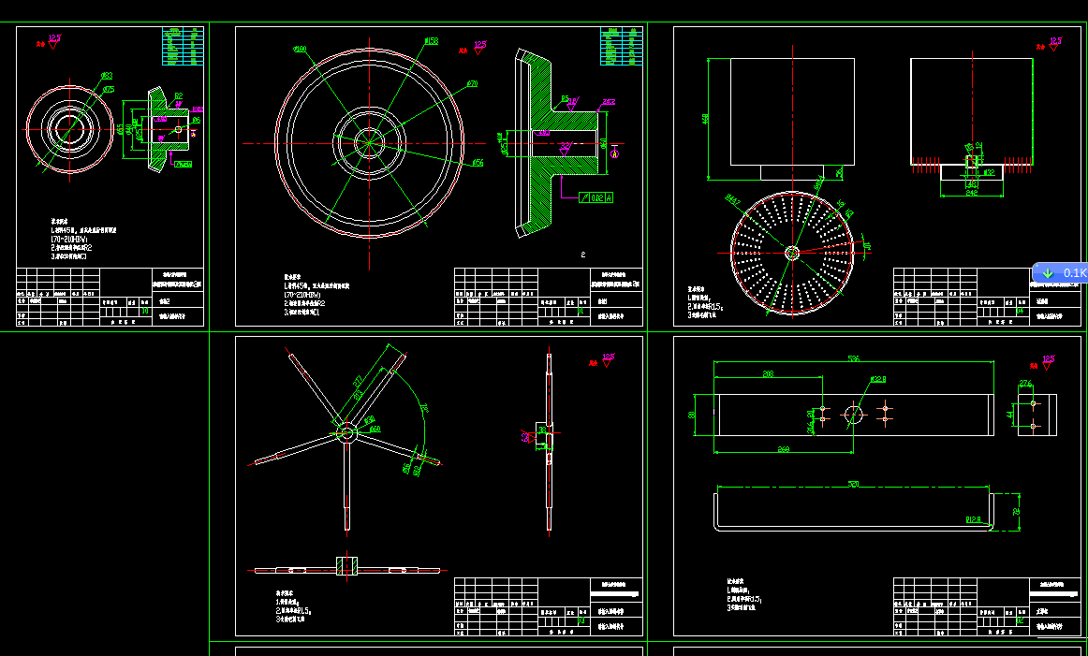The height and width of the screenshot is (656, 1088).
Task: Select the green sheet number 04 in the drum title block
Action: 1020,312
